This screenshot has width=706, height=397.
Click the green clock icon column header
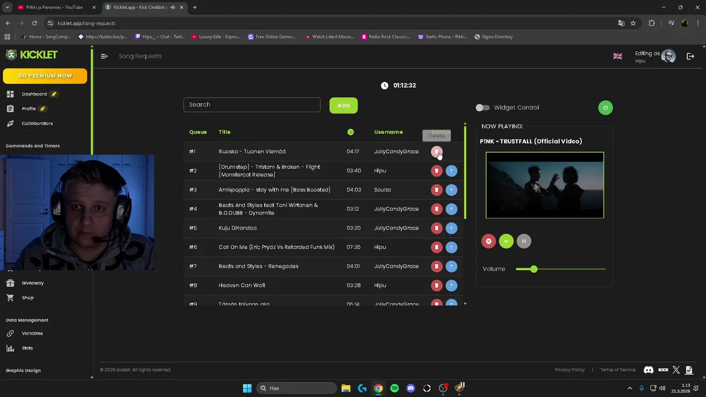350,132
